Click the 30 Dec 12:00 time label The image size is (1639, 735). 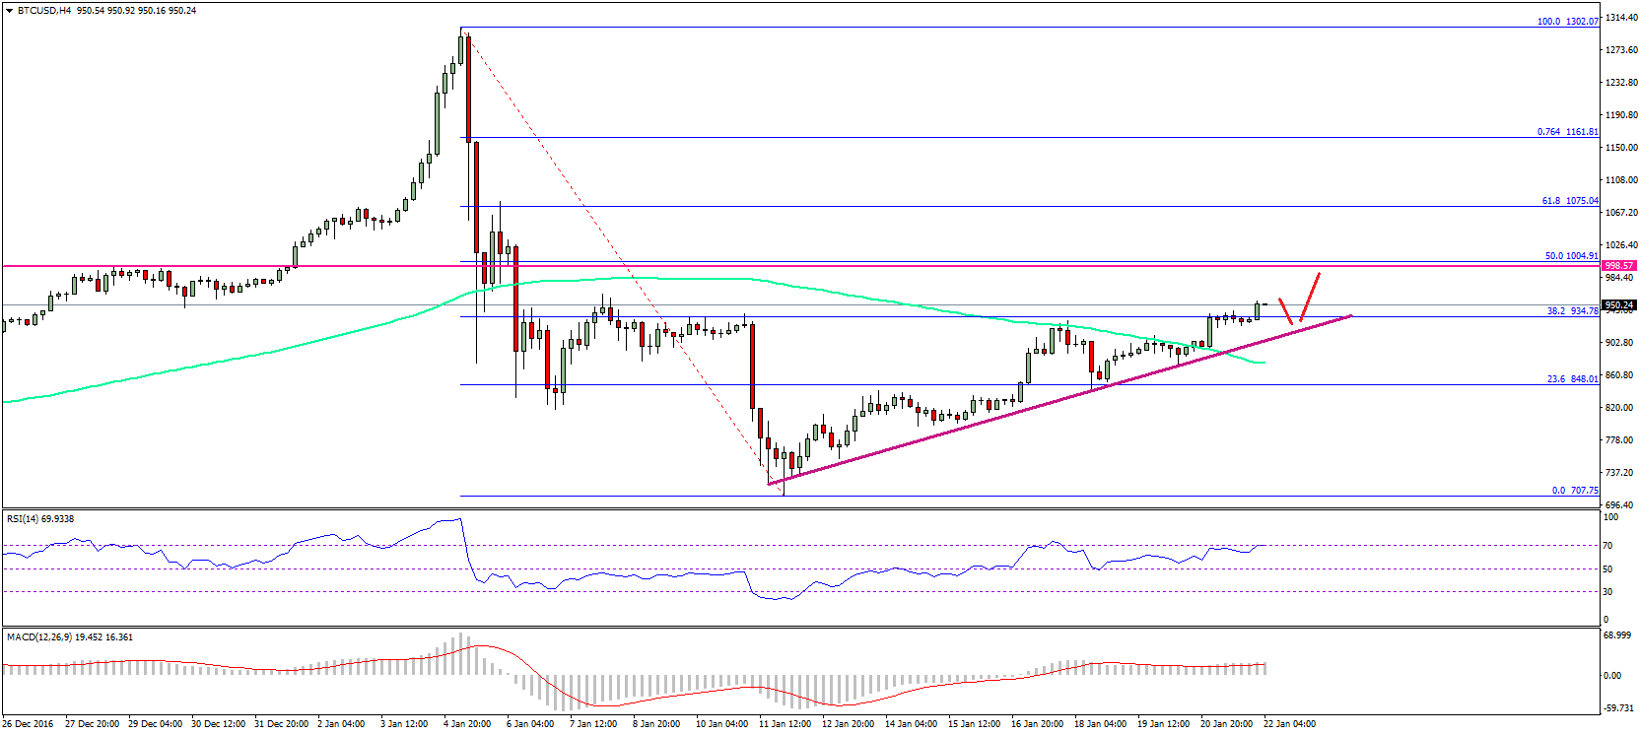click(x=219, y=724)
